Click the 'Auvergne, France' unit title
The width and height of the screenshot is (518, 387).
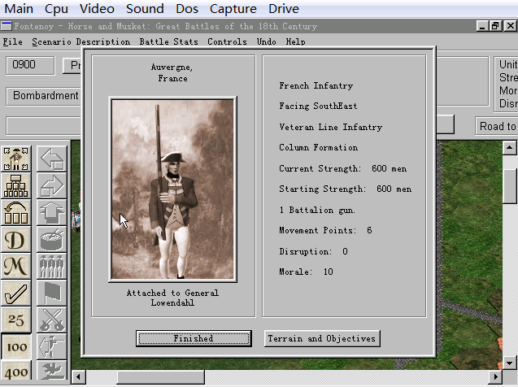click(x=172, y=73)
